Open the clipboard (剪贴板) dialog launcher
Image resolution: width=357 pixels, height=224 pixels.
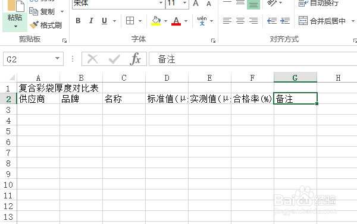64,41
